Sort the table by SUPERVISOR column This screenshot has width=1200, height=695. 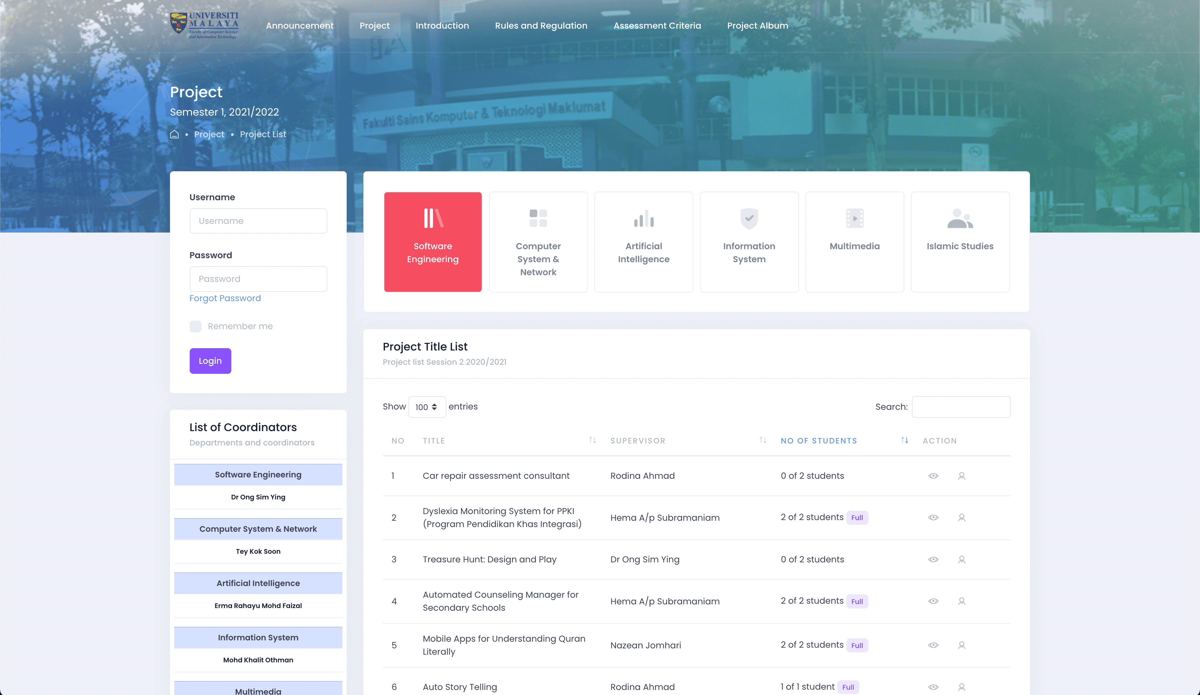762,440
